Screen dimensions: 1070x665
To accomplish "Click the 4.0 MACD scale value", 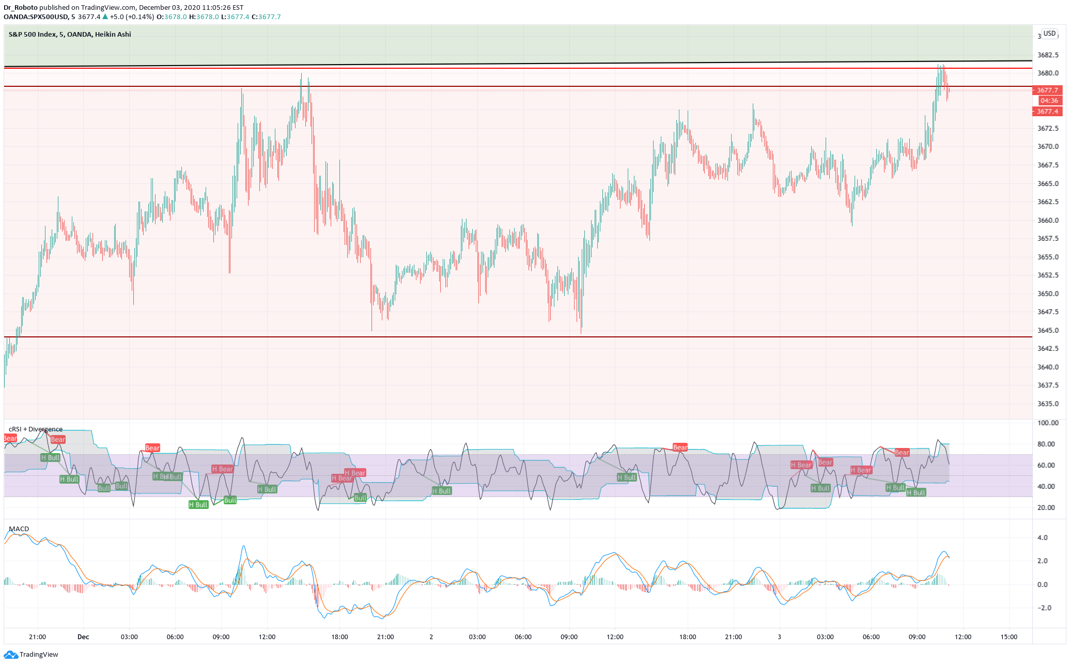I will (1043, 537).
